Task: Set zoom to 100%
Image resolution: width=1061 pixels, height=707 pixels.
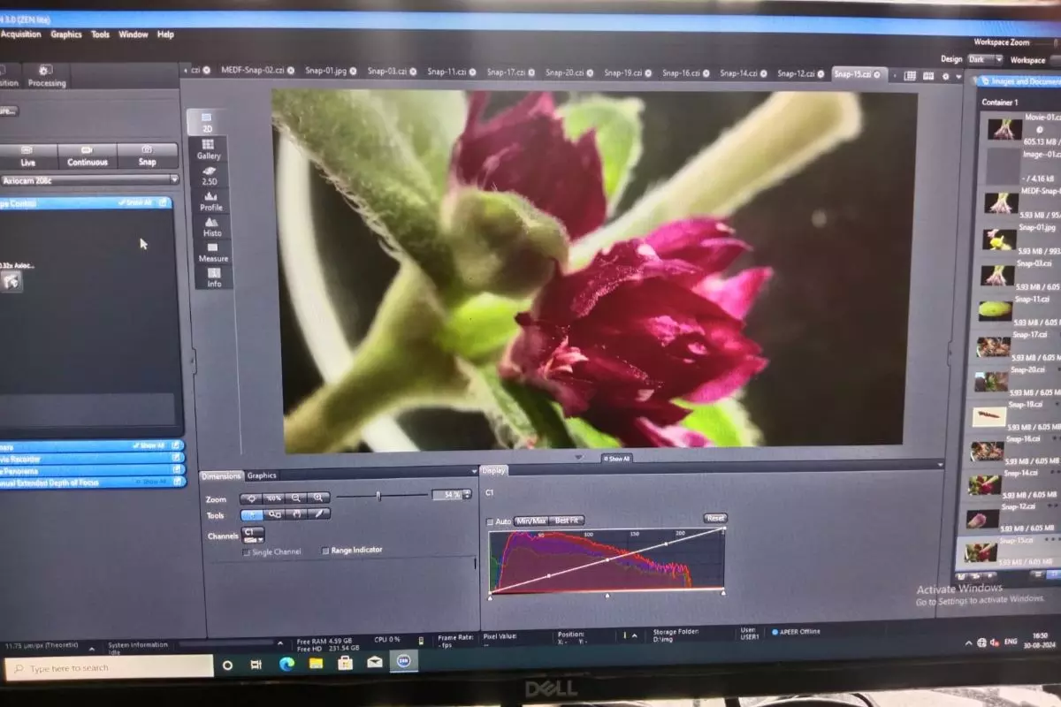Action: coord(274,498)
